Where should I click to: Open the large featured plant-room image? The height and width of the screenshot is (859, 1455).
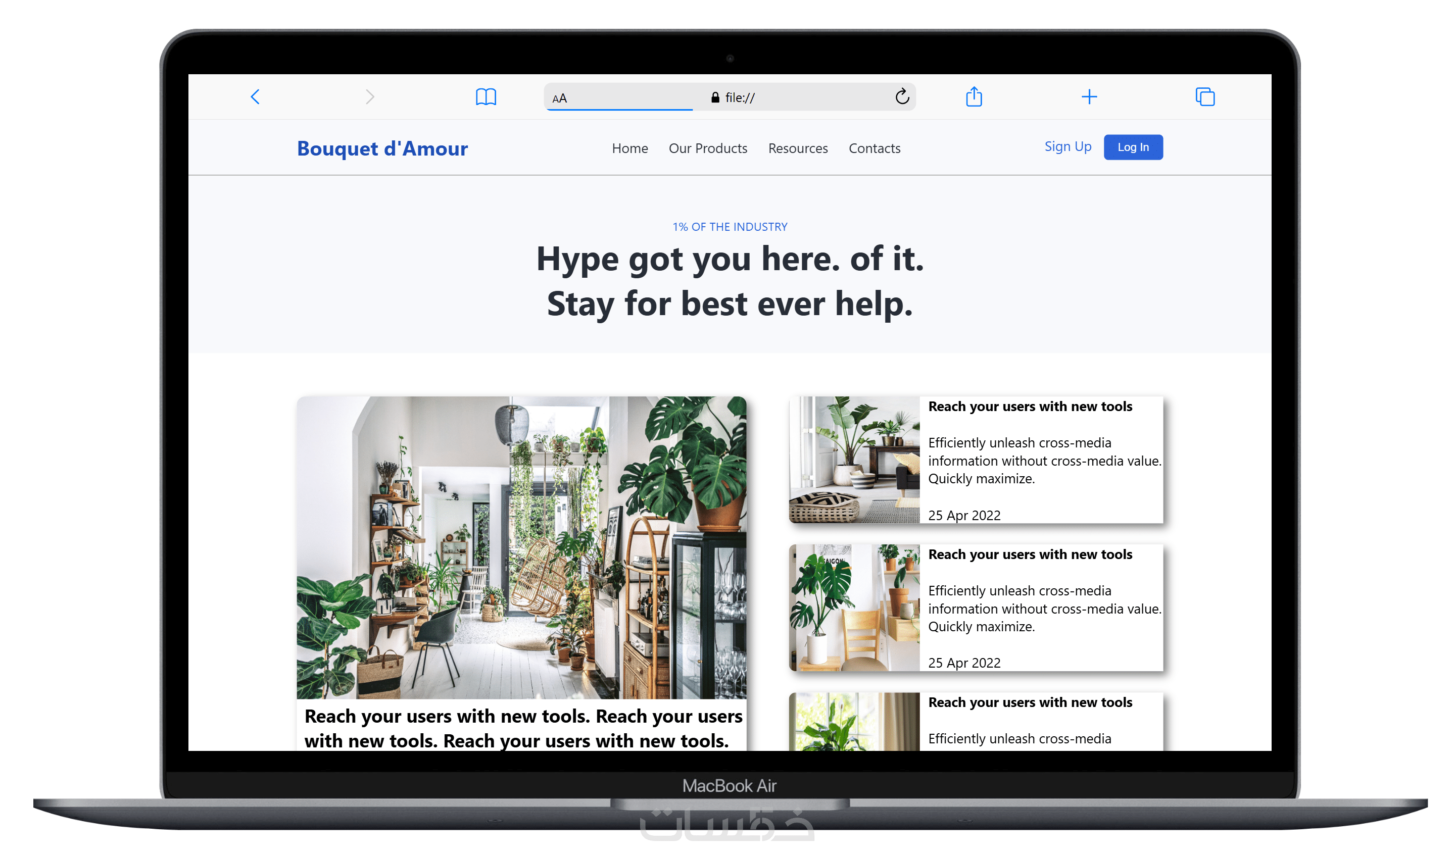[521, 547]
